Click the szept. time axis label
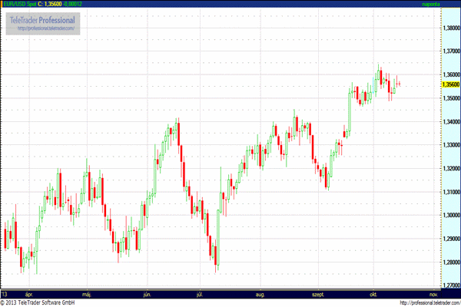Viewport: 461px width, 307px height. (318, 294)
